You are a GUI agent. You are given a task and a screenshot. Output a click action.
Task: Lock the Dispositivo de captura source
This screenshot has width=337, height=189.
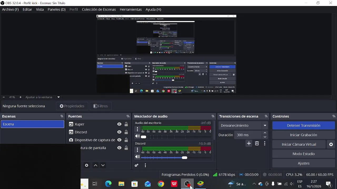pyautogui.click(x=126, y=140)
